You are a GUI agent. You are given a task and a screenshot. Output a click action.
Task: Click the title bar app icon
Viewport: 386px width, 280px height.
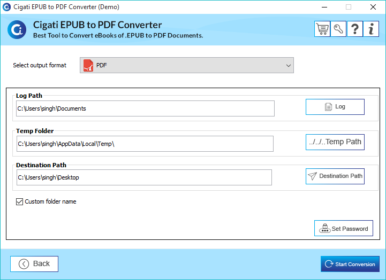(x=6, y=7)
